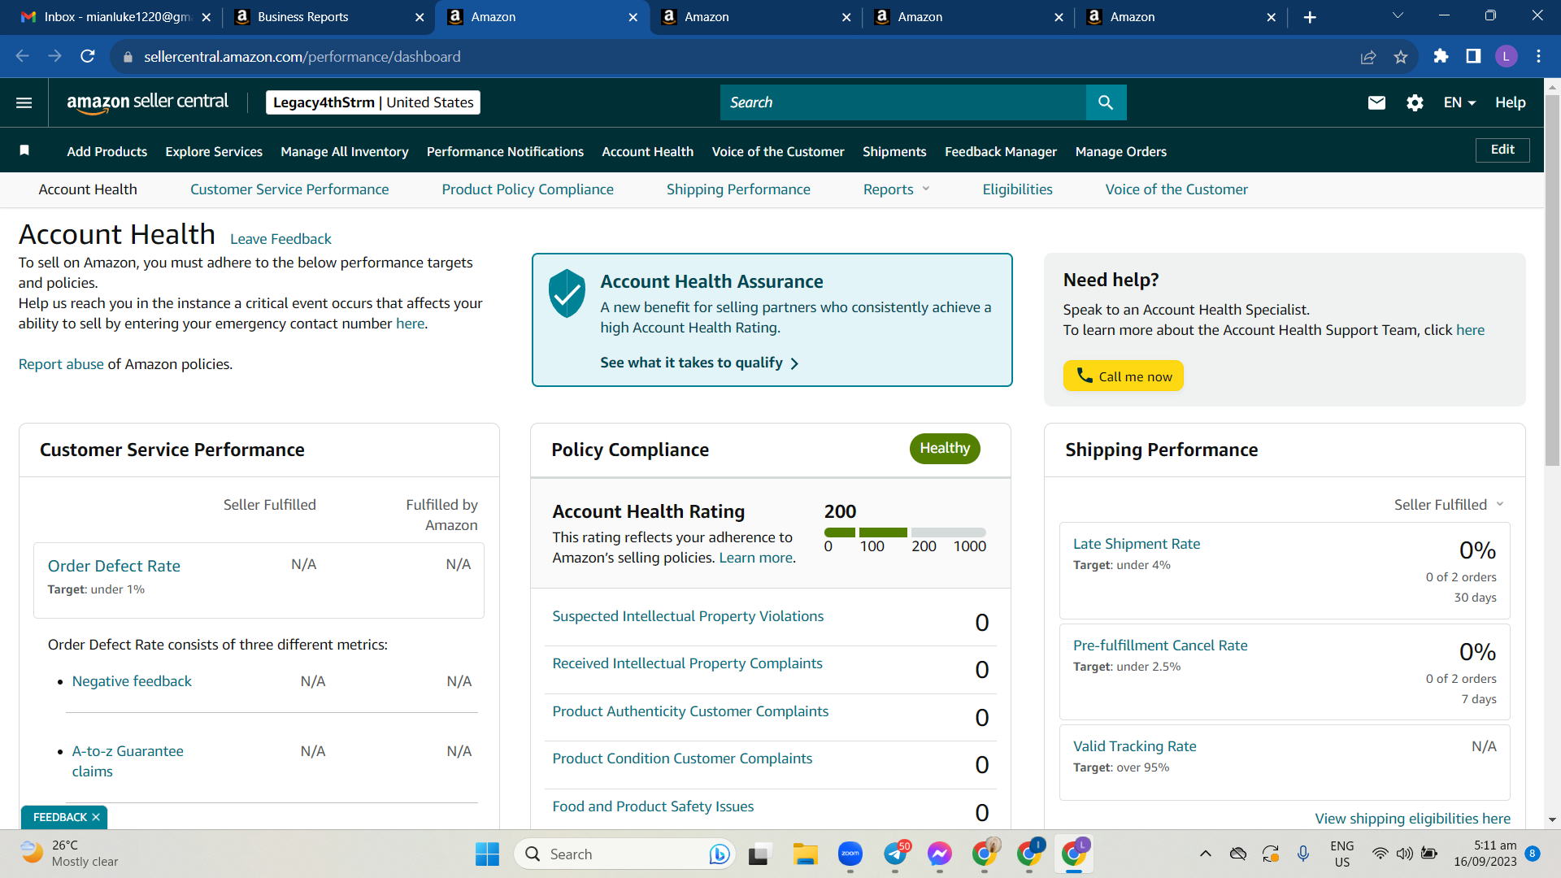Open the Chrome side panel icon
The image size is (1561, 878).
tap(1473, 56)
